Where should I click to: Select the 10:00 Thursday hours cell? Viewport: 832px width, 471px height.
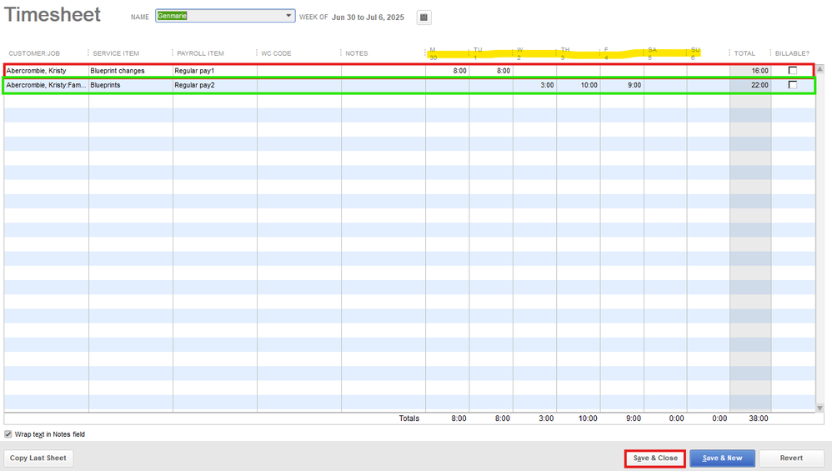point(579,85)
